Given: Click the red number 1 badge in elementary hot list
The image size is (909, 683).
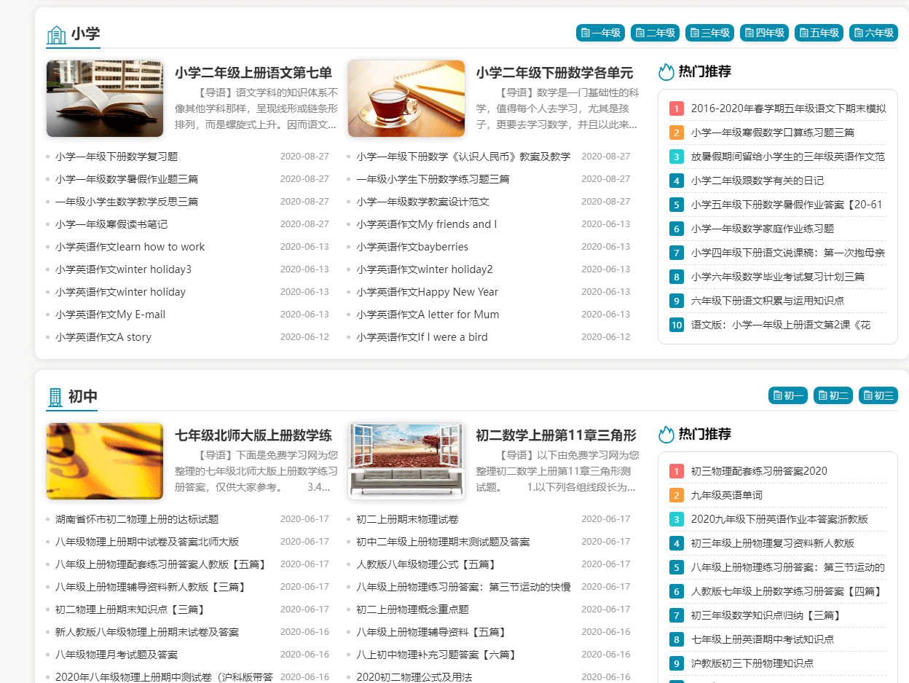Looking at the screenshot, I should [x=676, y=108].
